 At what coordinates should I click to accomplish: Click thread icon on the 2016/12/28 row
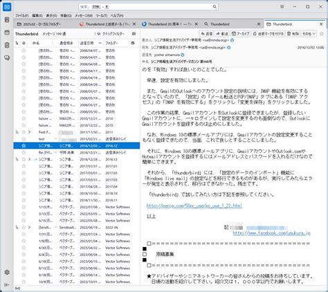click(x=17, y=159)
